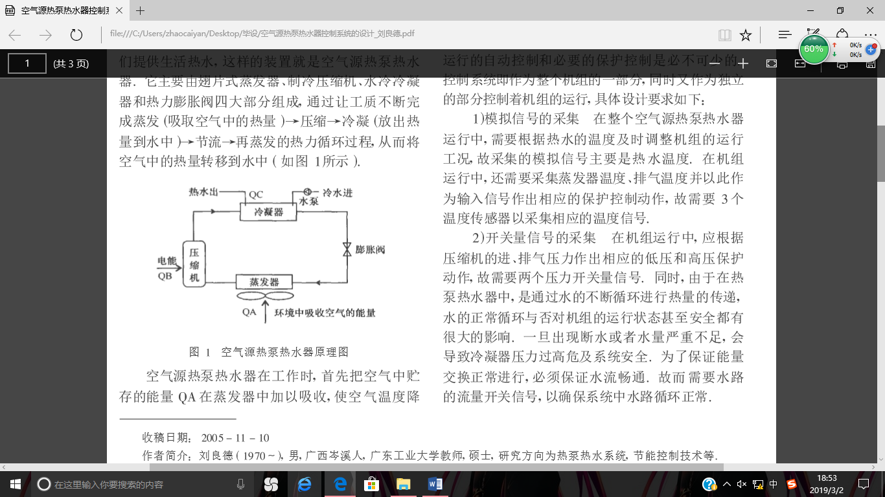This screenshot has width=885, height=497.
Task: Click figure caption "图 1 空气源热泵热水器原理图"
Action: click(269, 352)
